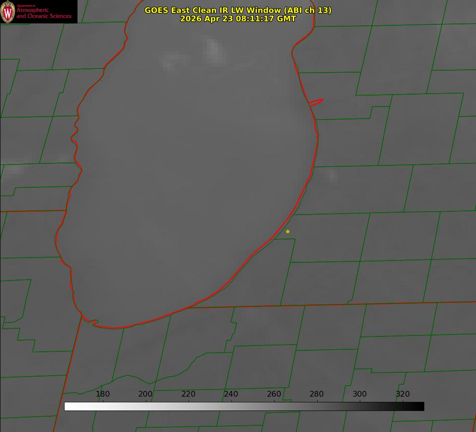Click the small notch inlet on the southwest shoreline
Viewport: 476px width, 432px height.
(96, 322)
